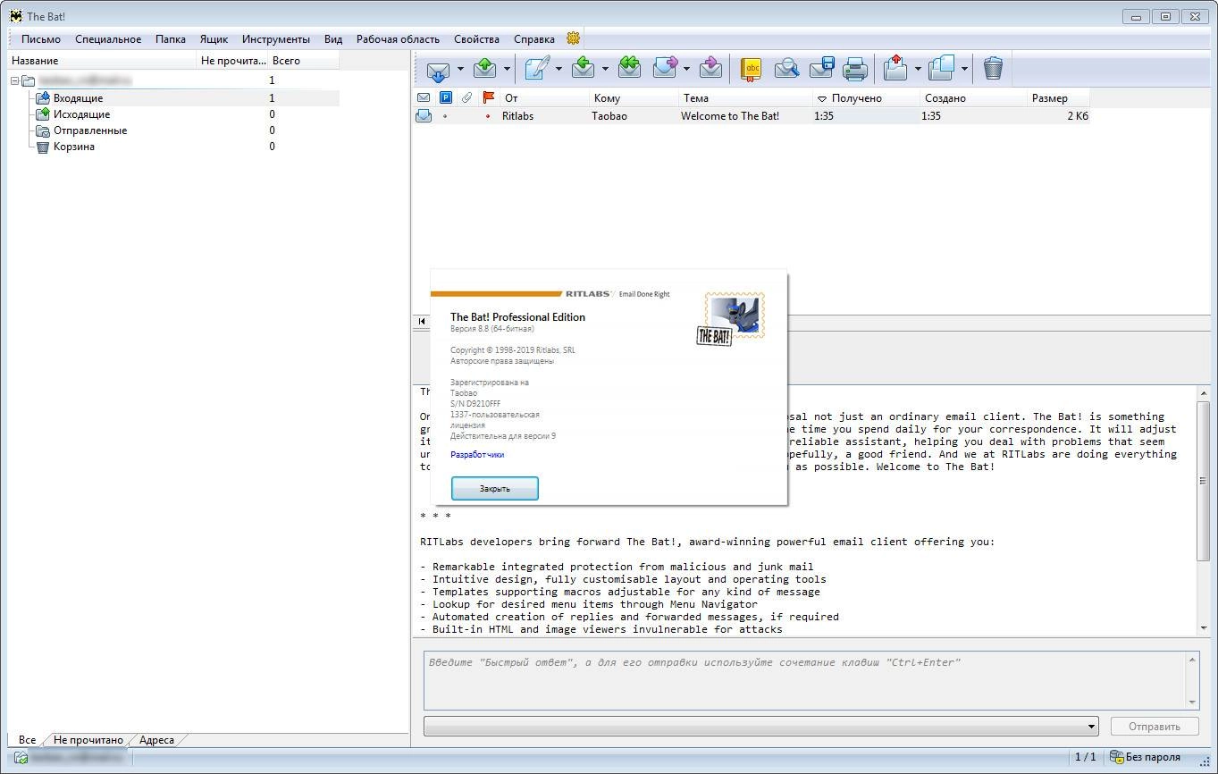
Task: Switch to the Не прочитано tab
Action: pos(88,740)
